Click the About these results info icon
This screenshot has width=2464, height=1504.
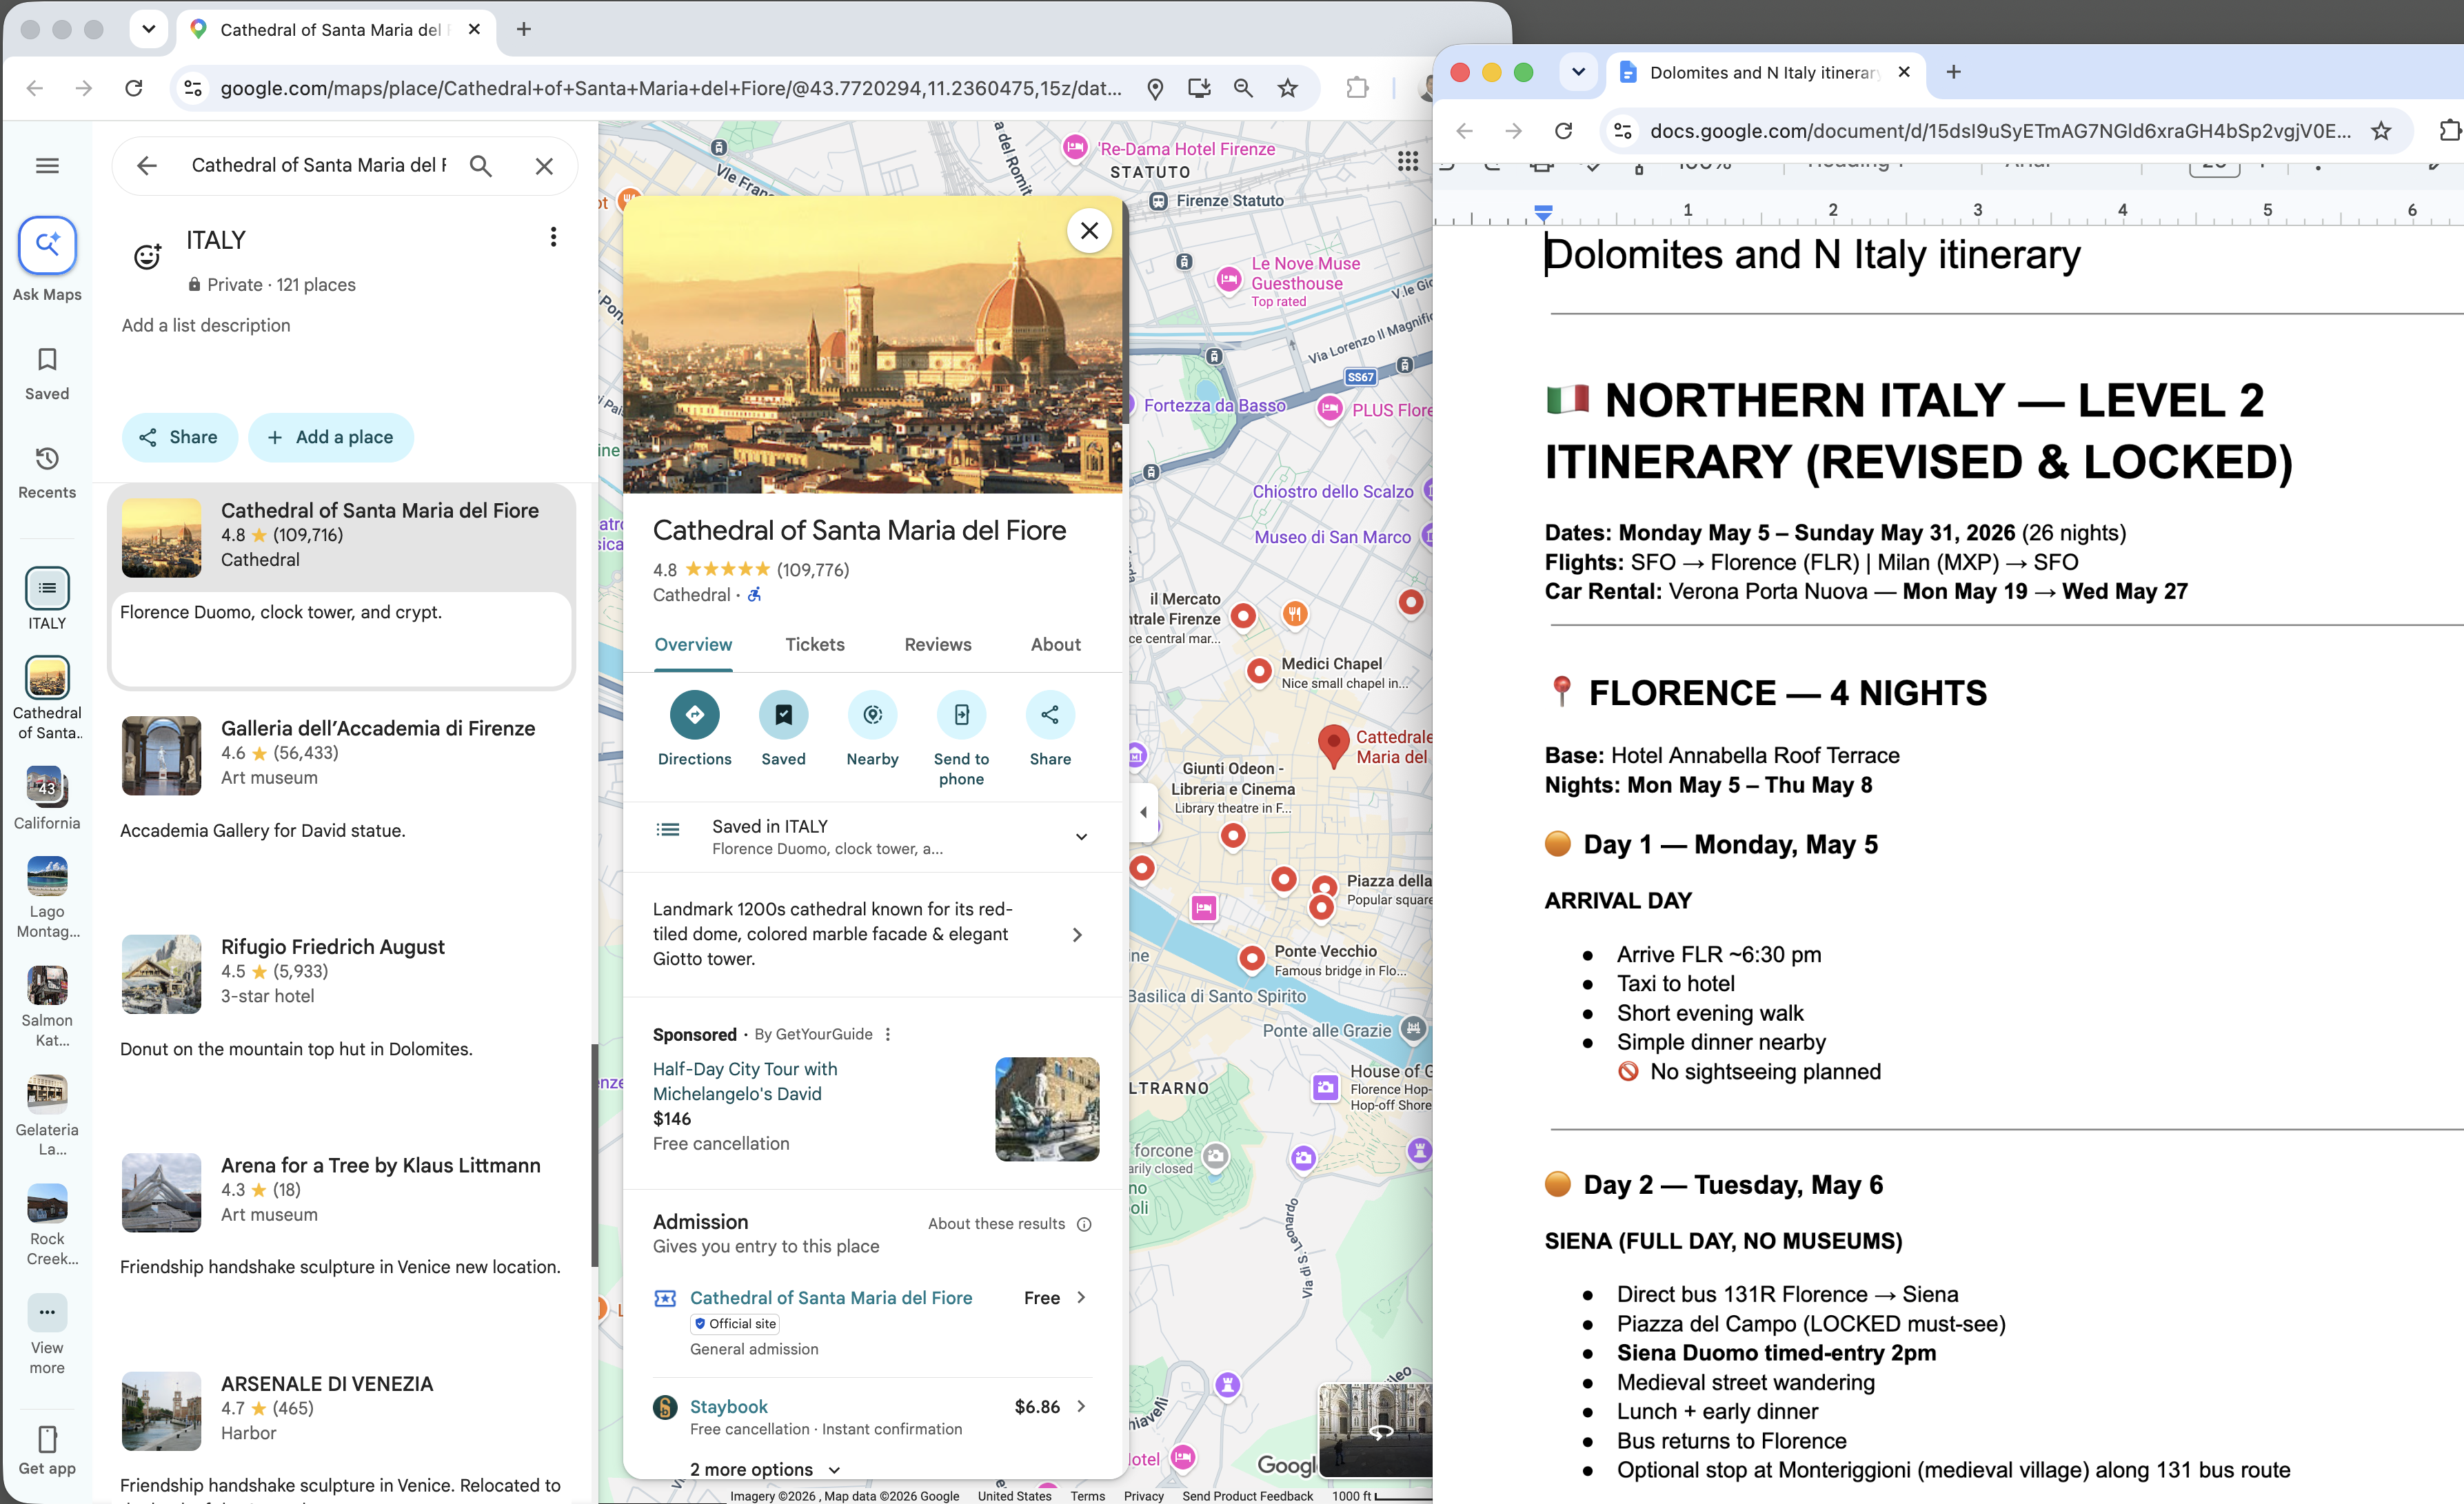tap(1084, 1224)
